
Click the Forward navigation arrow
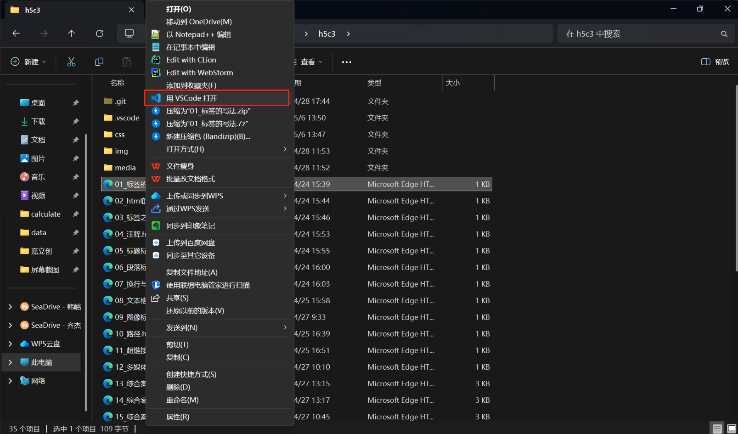(44, 34)
